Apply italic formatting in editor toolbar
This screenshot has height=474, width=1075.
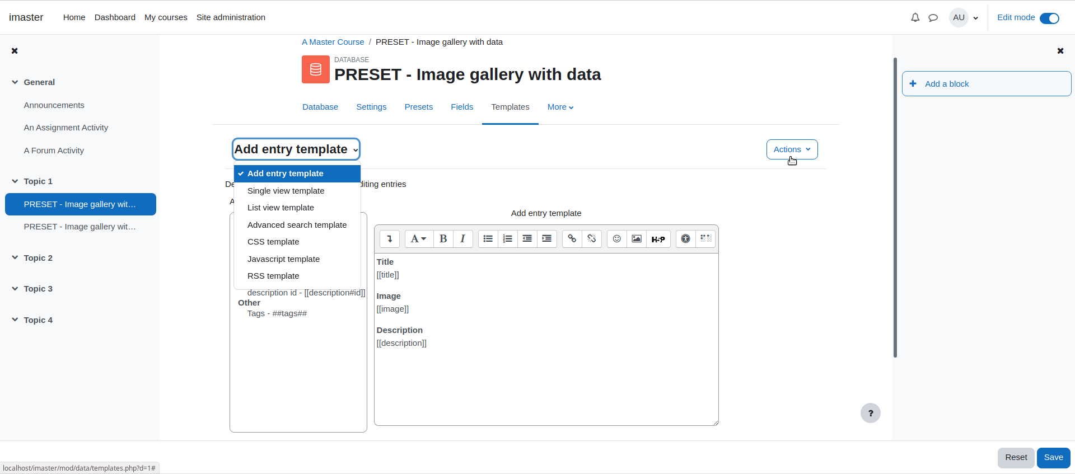(x=462, y=239)
